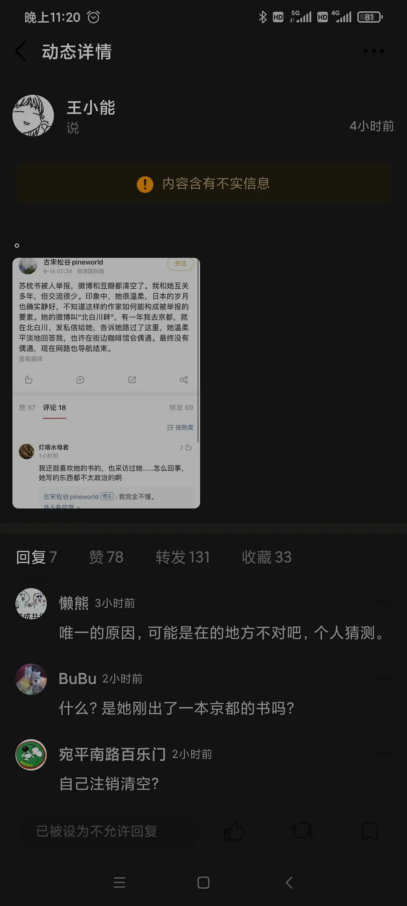
Task: Open 宛平南路百乐门's comment options dots
Action: [383, 753]
